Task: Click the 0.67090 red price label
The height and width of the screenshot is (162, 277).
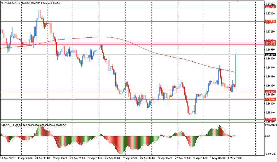Action: click(x=270, y=42)
